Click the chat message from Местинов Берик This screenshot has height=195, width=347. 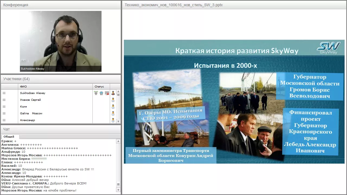[x=24, y=159]
